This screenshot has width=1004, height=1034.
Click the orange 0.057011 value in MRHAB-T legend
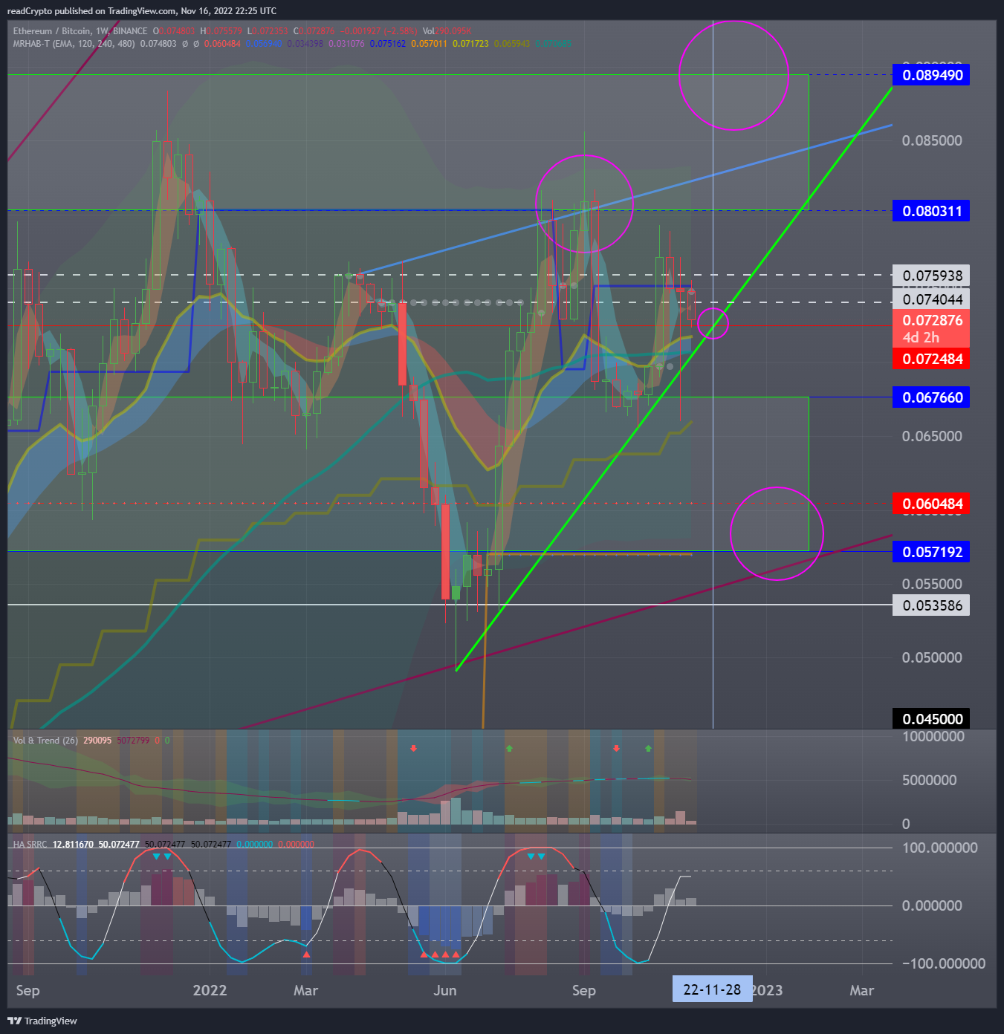tap(430, 44)
